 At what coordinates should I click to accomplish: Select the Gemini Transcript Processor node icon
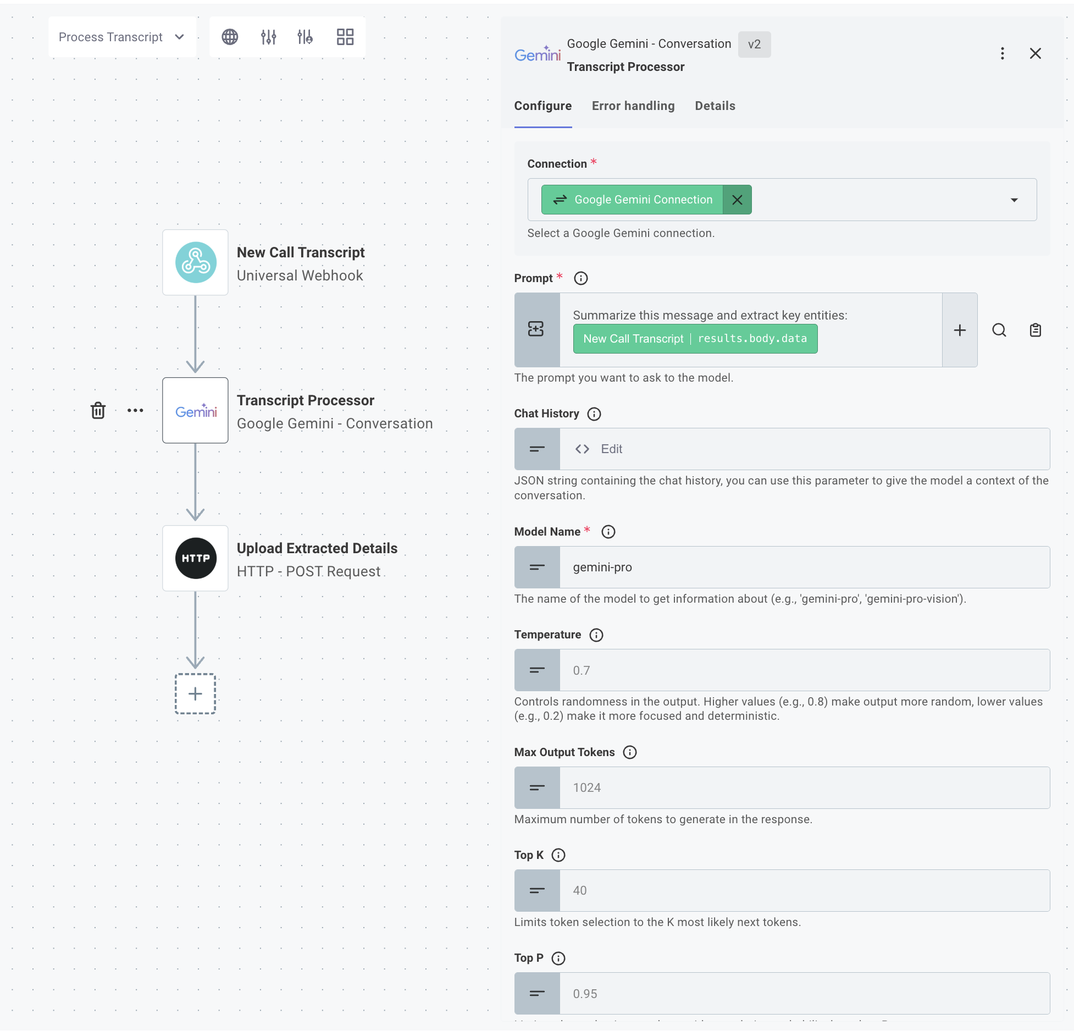pyautogui.click(x=195, y=410)
